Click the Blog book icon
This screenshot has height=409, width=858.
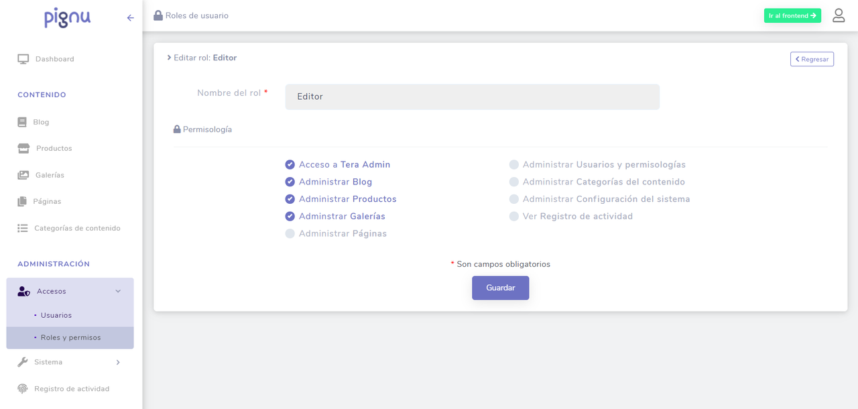point(23,122)
